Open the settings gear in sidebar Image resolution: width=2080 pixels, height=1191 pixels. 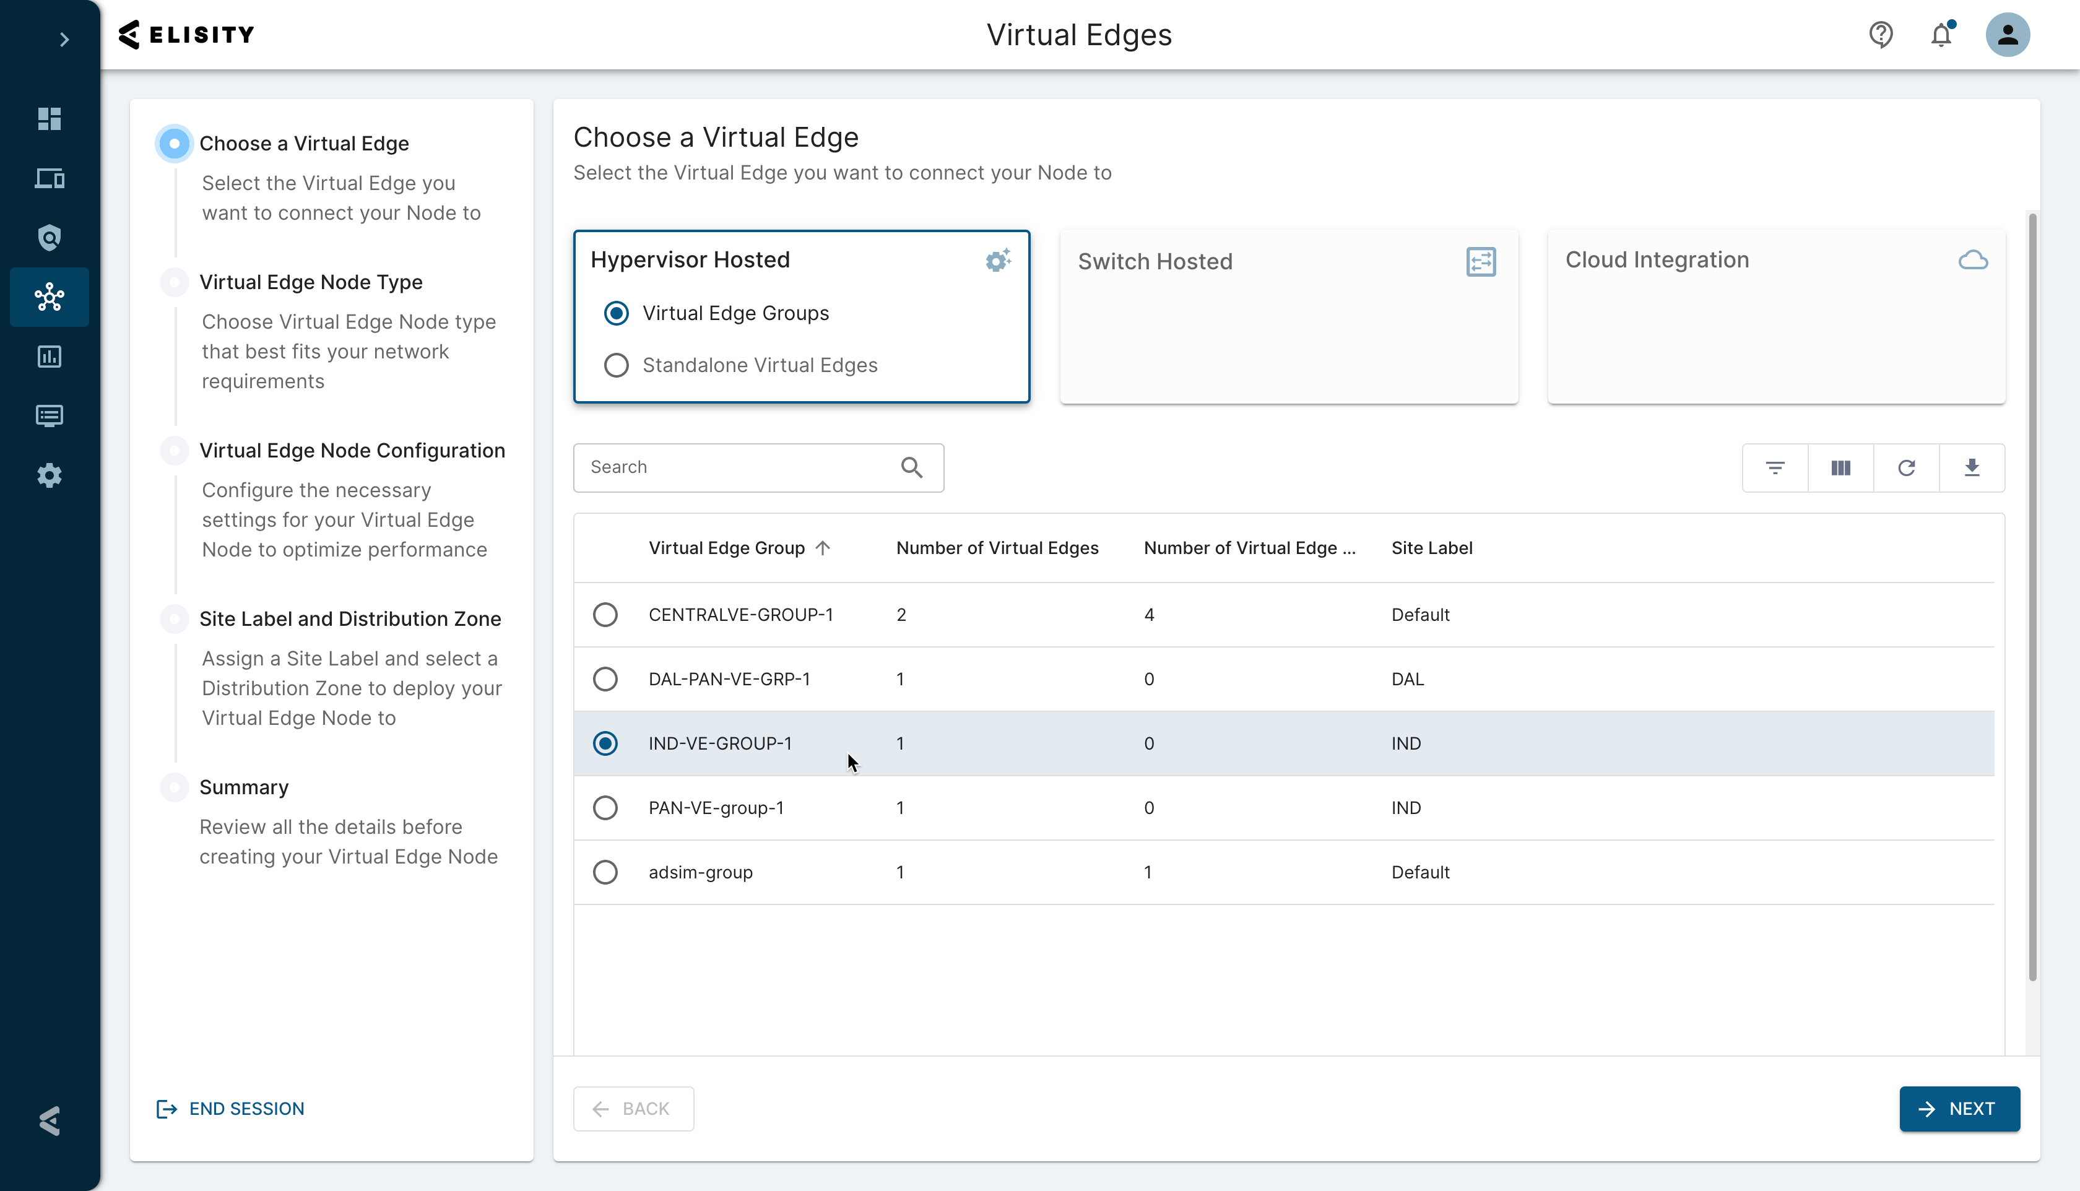point(49,475)
